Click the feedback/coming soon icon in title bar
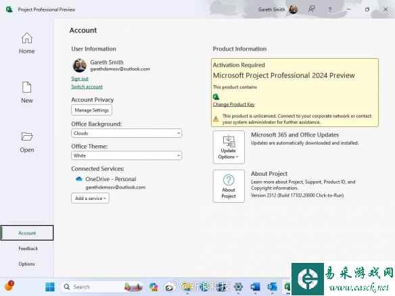 (x=312, y=9)
